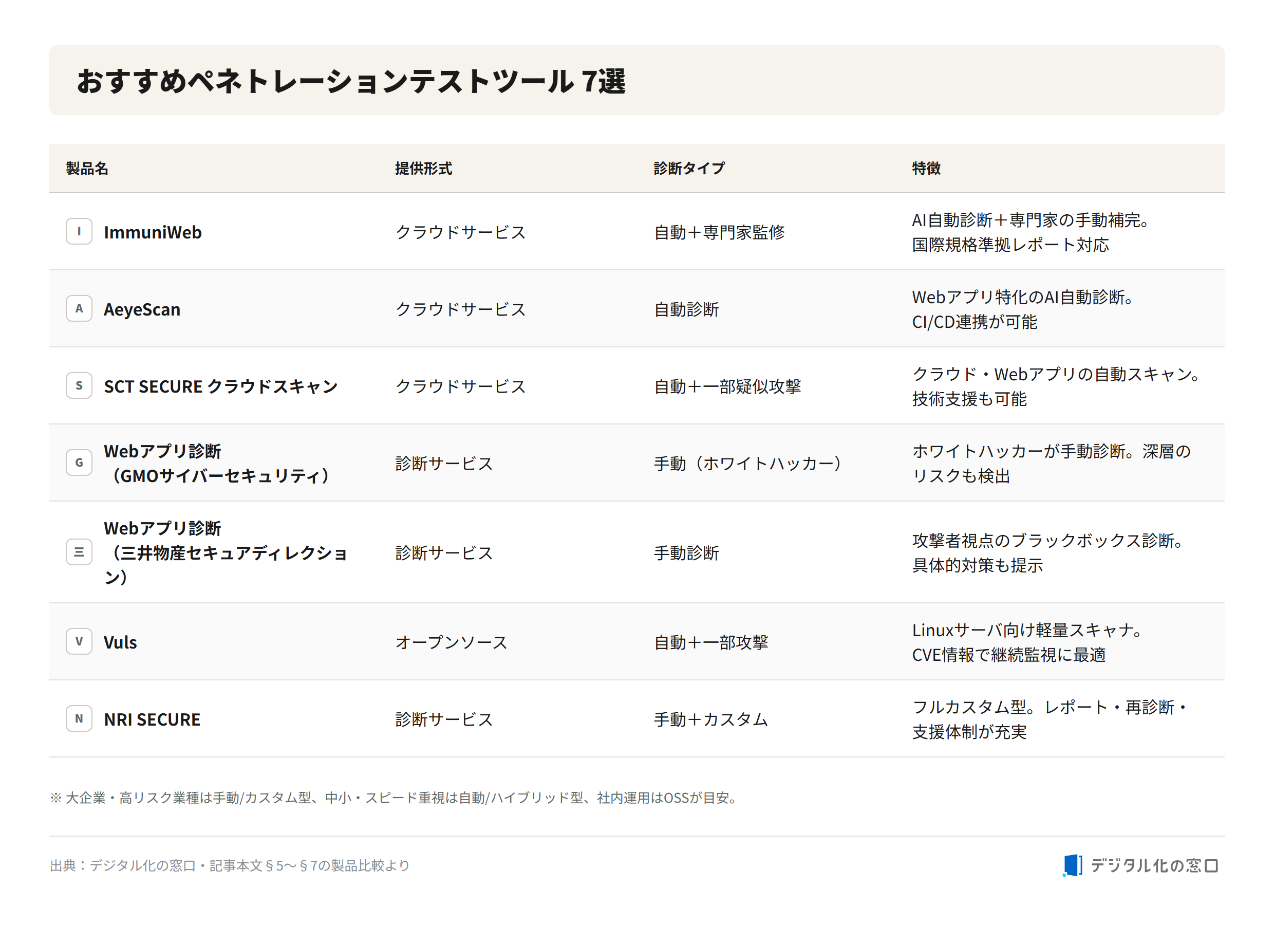Click 診断サービス in the GMOサイバーセキュリティ row
Image resolution: width=1274 pixels, height=925 pixels.
[x=444, y=463]
